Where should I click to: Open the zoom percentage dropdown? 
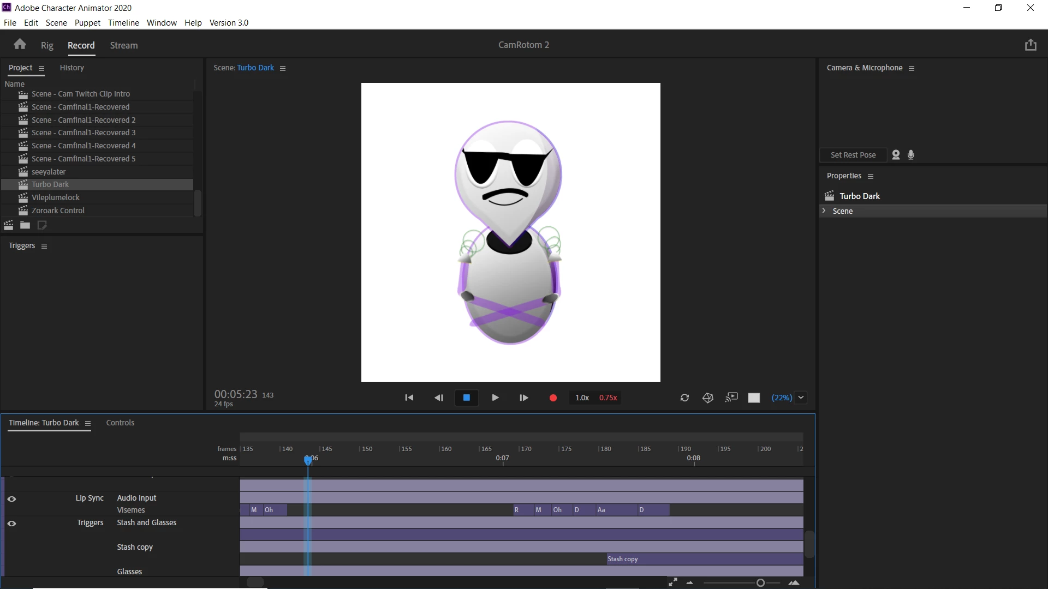click(x=801, y=398)
